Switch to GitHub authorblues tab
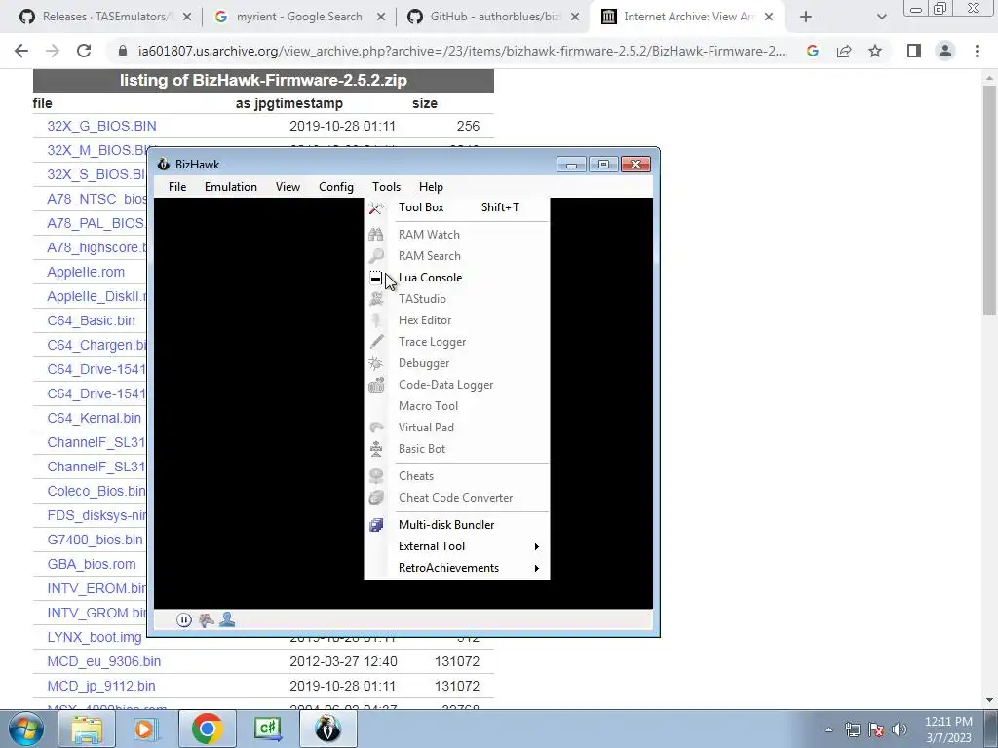Screen dimensions: 998x748 point(493,18)
